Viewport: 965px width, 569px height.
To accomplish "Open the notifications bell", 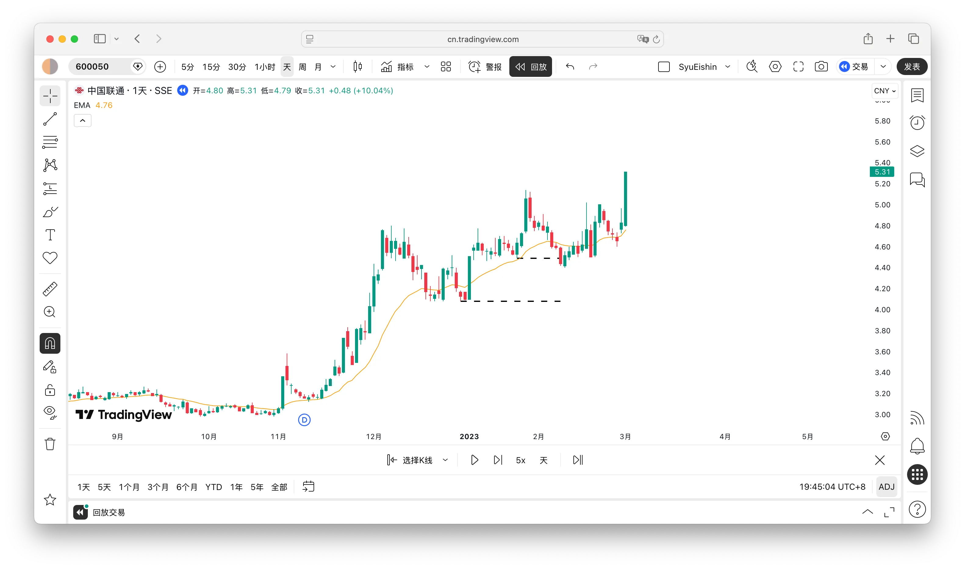I will coord(917,446).
